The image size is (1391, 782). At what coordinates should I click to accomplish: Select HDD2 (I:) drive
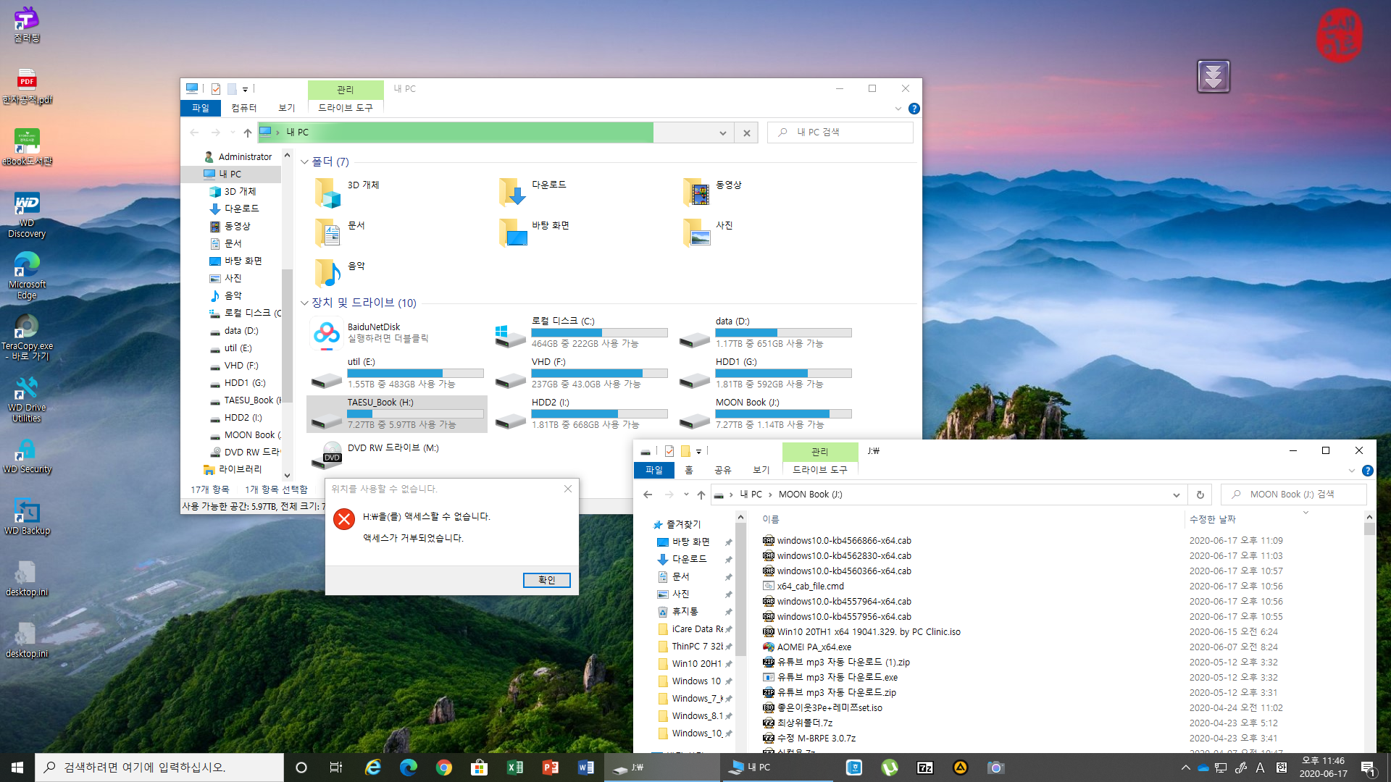580,413
